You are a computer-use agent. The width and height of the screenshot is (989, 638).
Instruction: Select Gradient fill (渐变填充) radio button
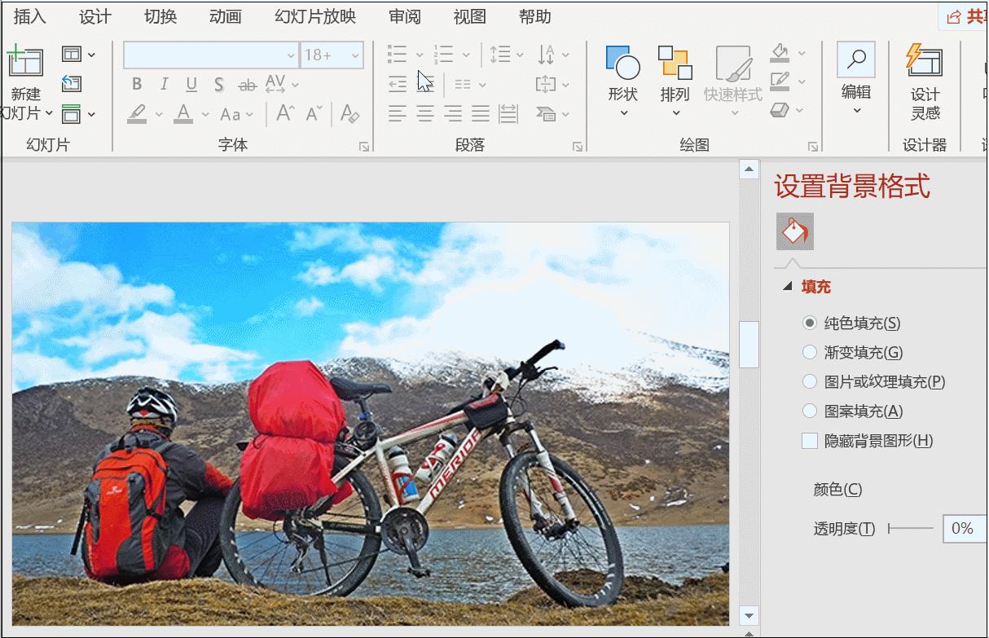point(809,353)
